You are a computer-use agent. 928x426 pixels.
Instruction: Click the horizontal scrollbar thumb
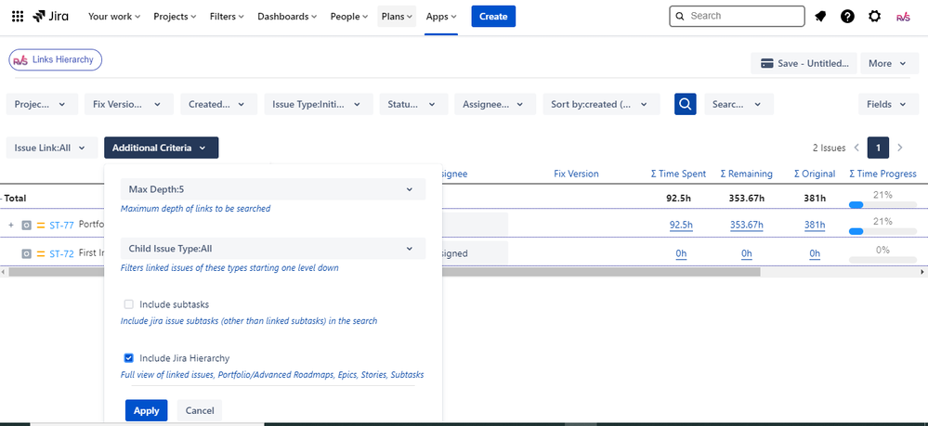[385, 272]
